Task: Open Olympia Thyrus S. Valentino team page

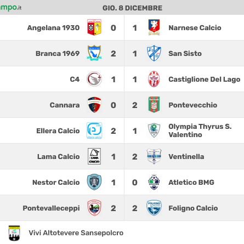Action: [x=200, y=130]
